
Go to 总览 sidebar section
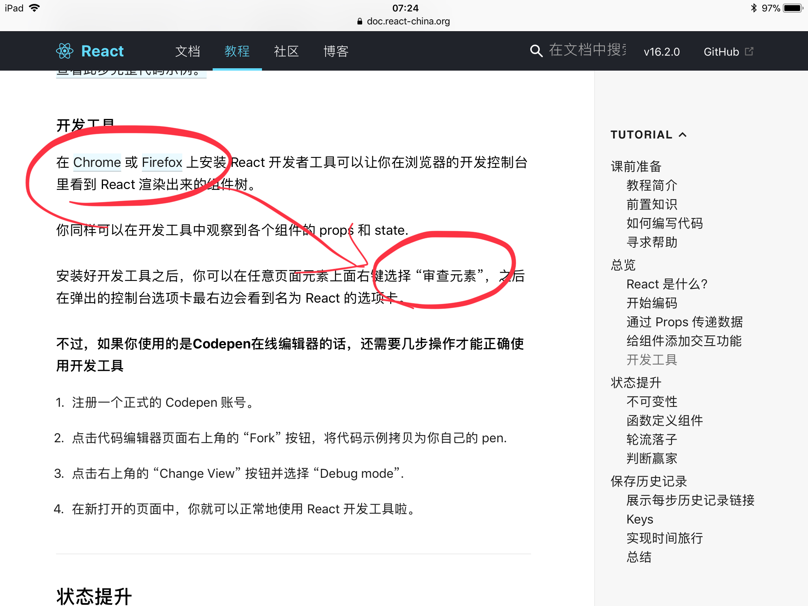click(623, 265)
